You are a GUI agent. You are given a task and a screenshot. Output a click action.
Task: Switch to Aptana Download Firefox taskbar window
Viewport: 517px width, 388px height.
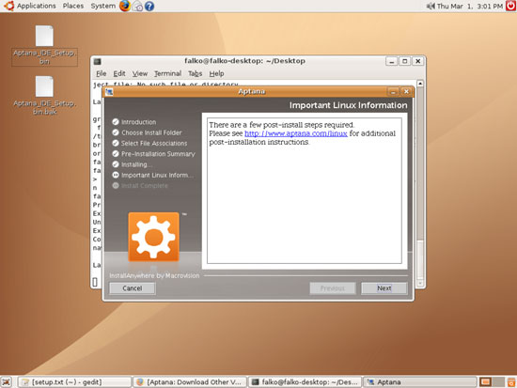(x=189, y=382)
